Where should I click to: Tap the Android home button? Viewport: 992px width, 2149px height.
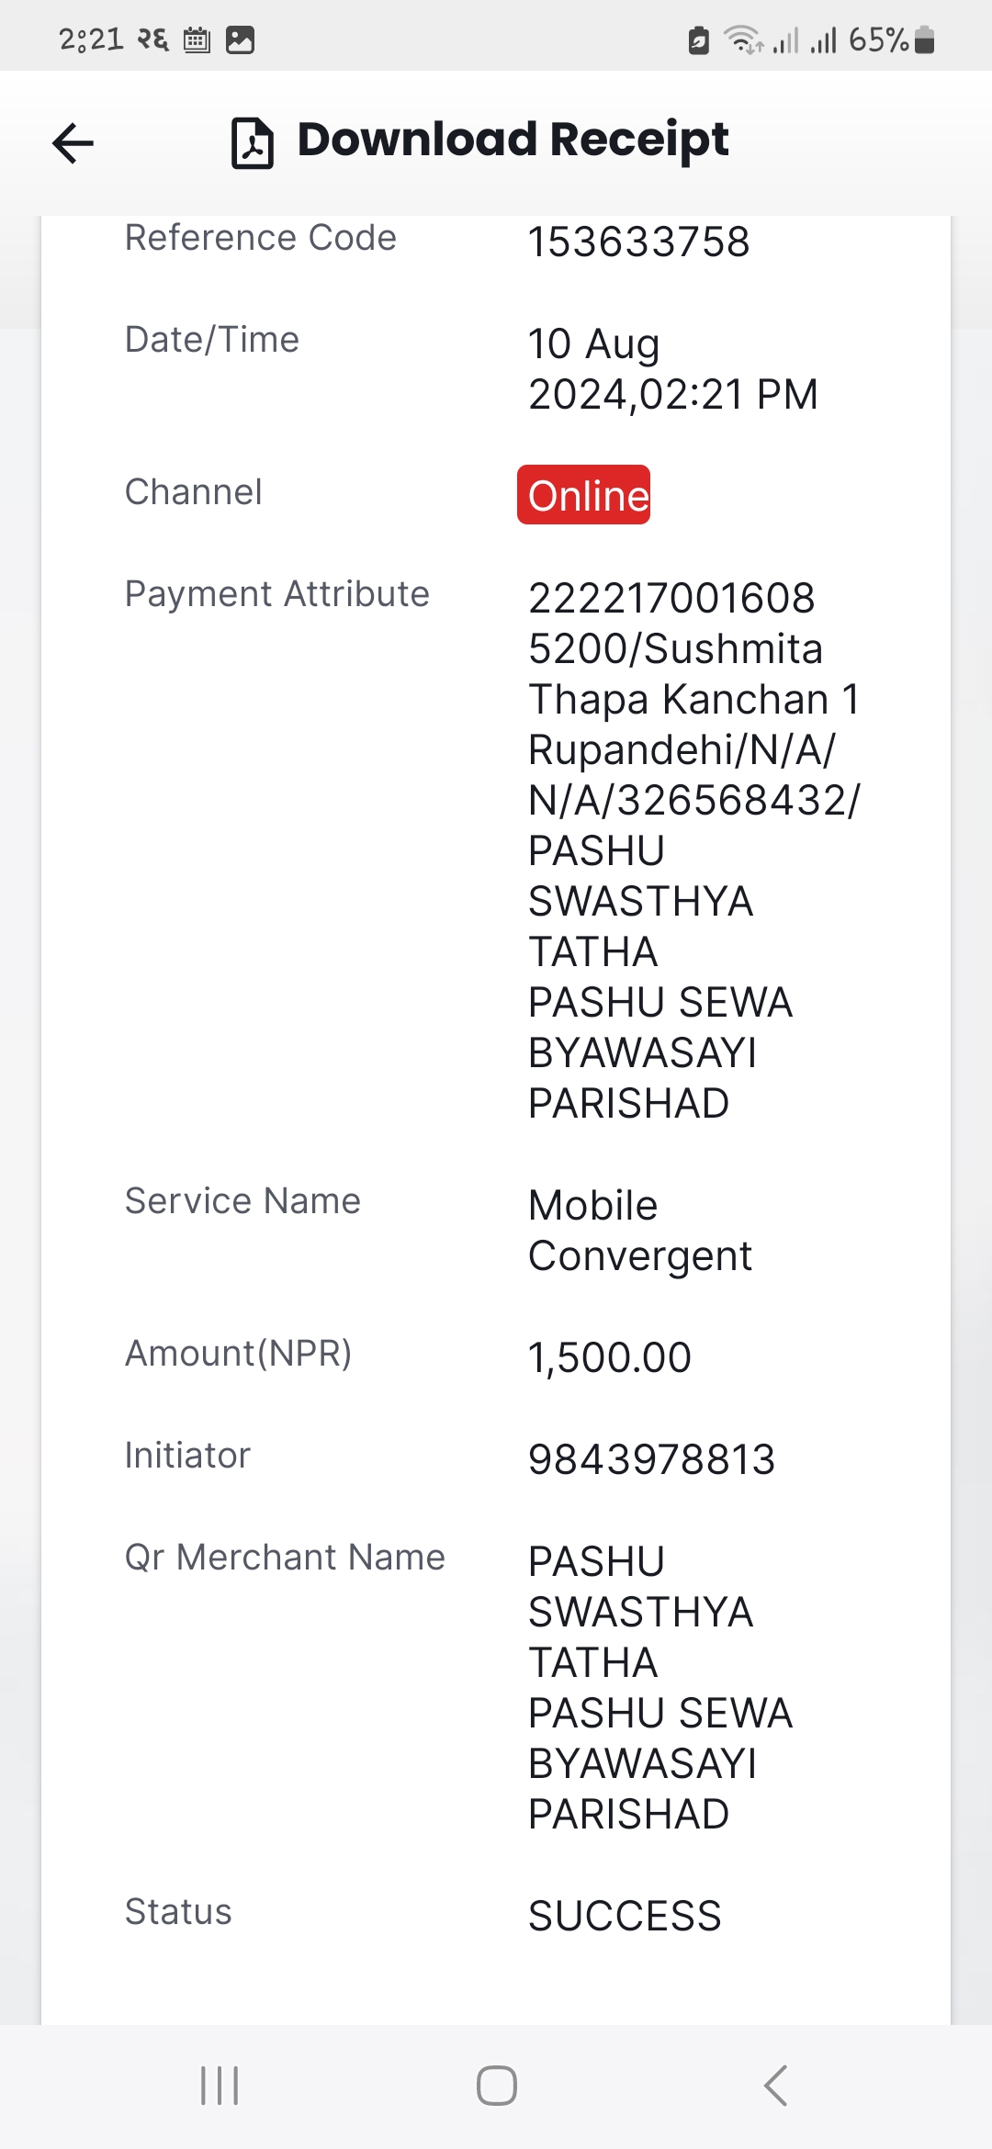point(496,2086)
